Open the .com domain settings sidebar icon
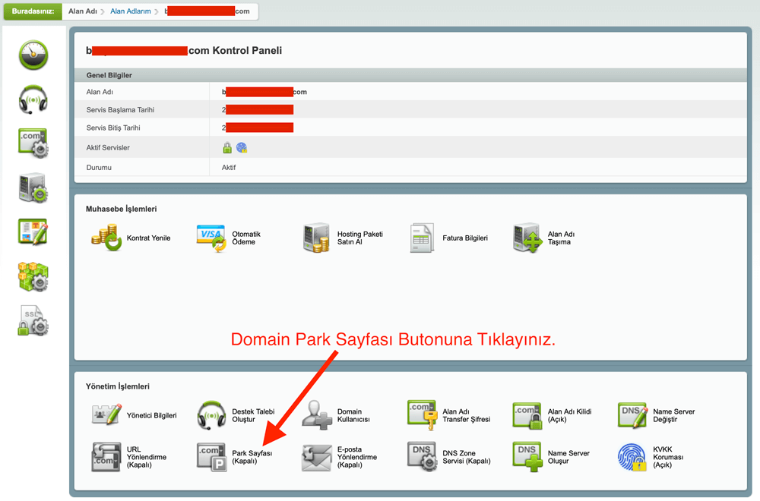 point(33,143)
